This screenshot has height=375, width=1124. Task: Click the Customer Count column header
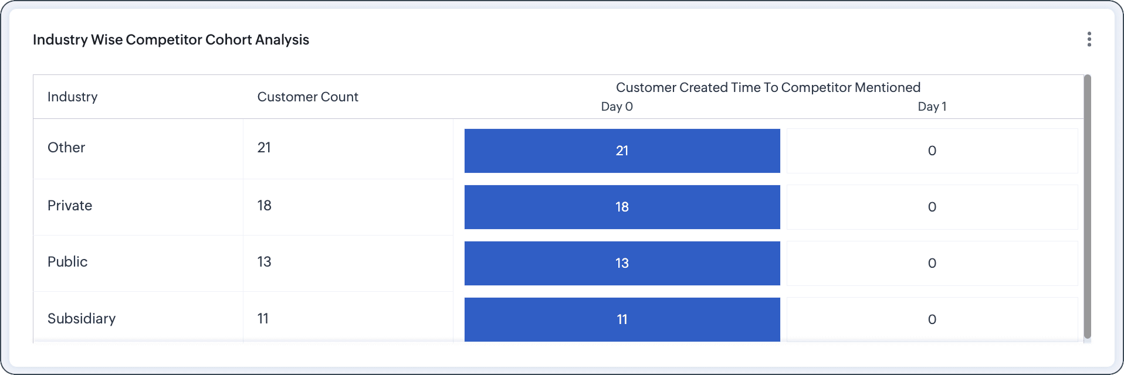click(307, 97)
